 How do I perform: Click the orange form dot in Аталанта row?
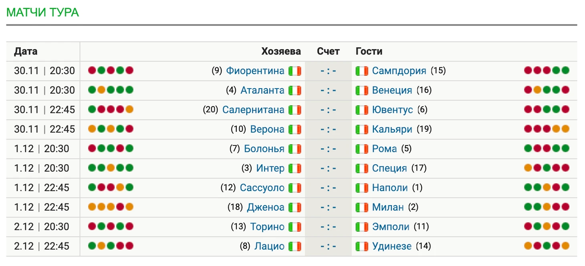click(101, 90)
